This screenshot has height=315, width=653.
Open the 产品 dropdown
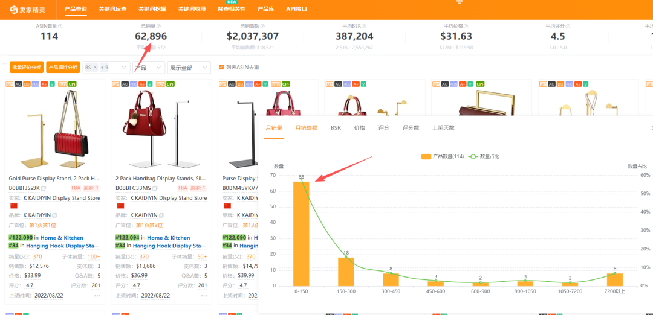pyautogui.click(x=149, y=68)
